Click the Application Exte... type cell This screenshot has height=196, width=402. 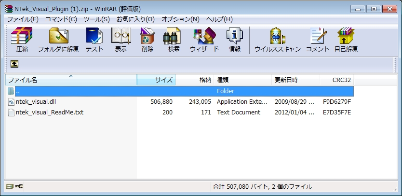242,102
